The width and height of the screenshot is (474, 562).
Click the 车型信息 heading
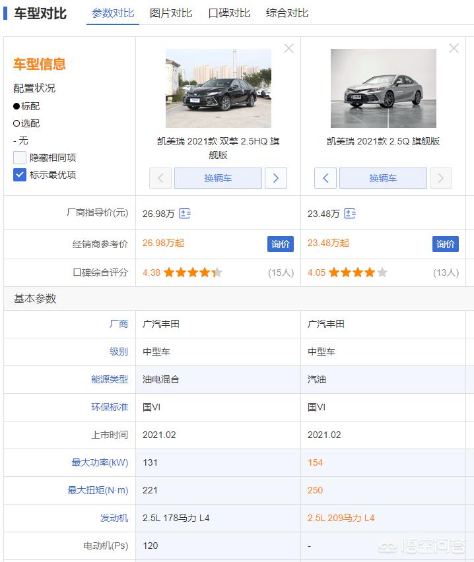40,64
